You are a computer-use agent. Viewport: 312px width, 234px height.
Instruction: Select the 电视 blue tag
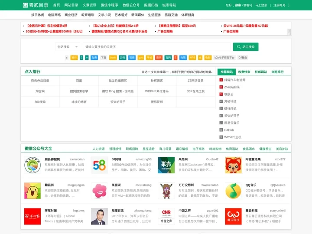point(183,58)
